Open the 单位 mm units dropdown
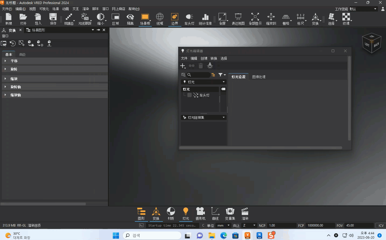The width and height of the screenshot is (386, 240). [x=223, y=225]
